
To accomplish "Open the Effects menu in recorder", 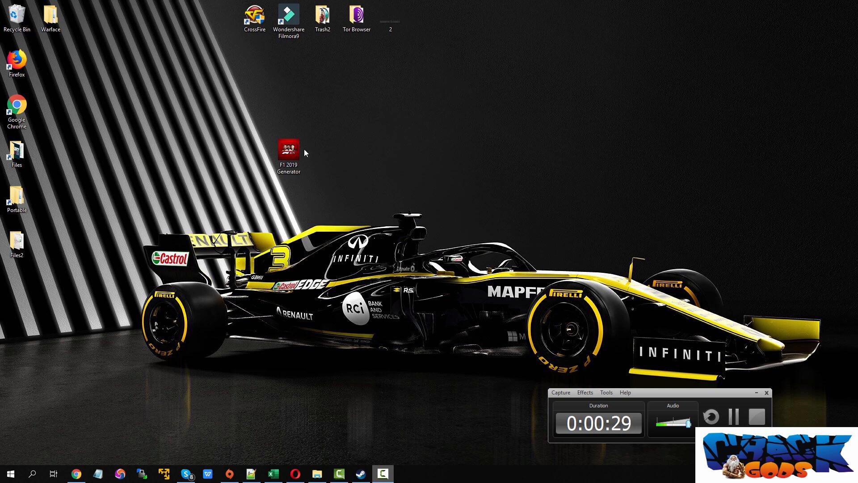I will [585, 393].
